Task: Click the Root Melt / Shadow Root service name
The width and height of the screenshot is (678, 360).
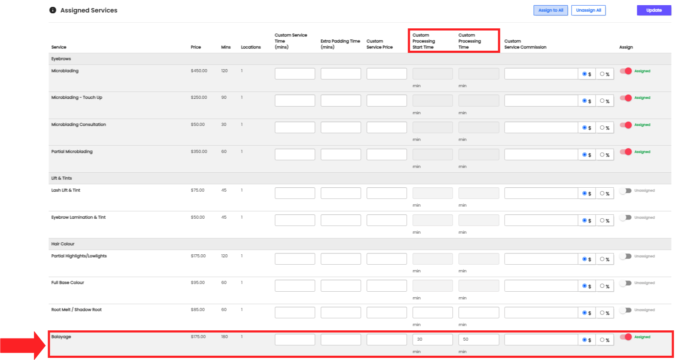Action: click(76, 310)
